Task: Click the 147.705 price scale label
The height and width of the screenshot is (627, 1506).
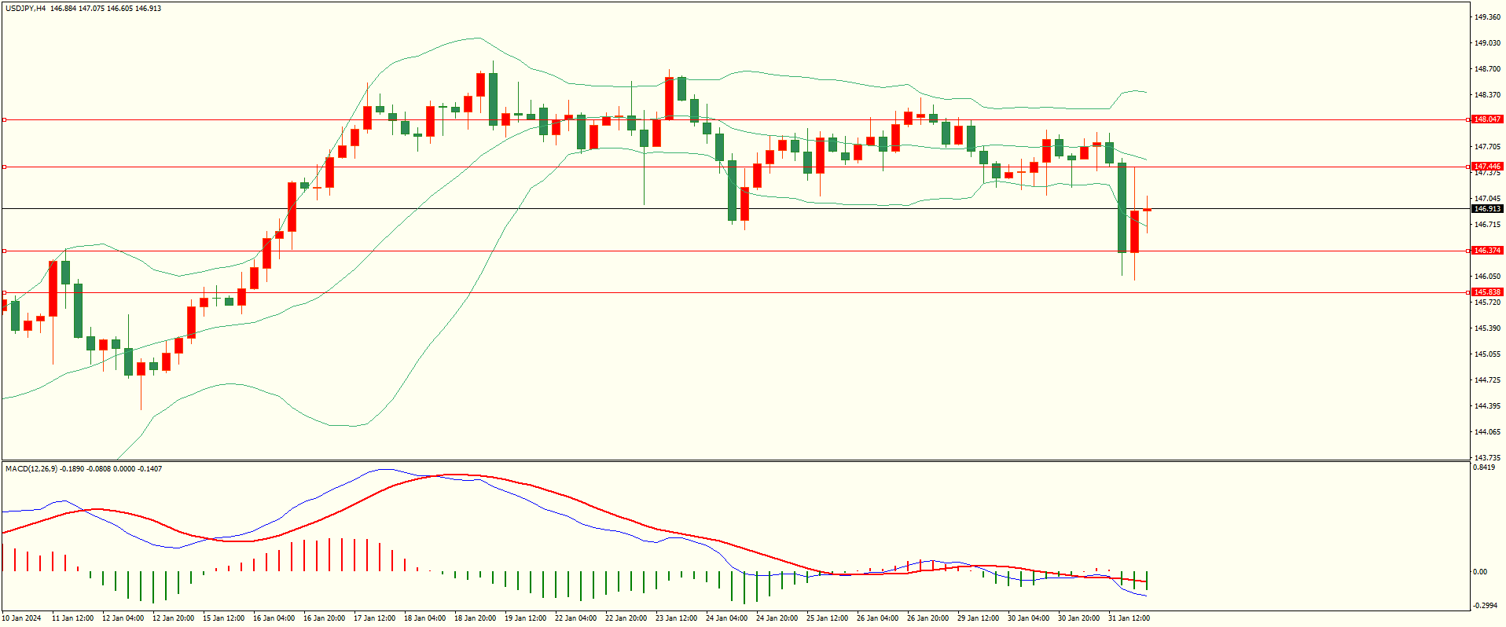Action: pos(1487,147)
